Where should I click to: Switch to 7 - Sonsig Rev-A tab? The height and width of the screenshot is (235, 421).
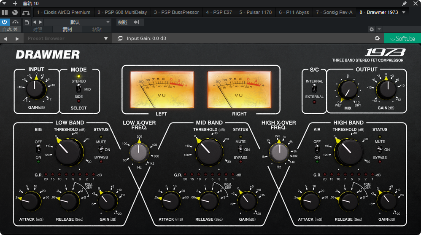(334, 12)
